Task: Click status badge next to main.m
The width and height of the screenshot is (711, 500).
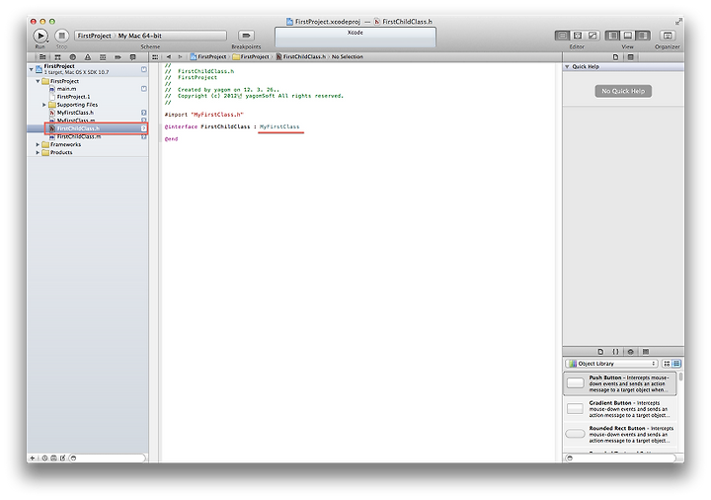Action: [144, 89]
